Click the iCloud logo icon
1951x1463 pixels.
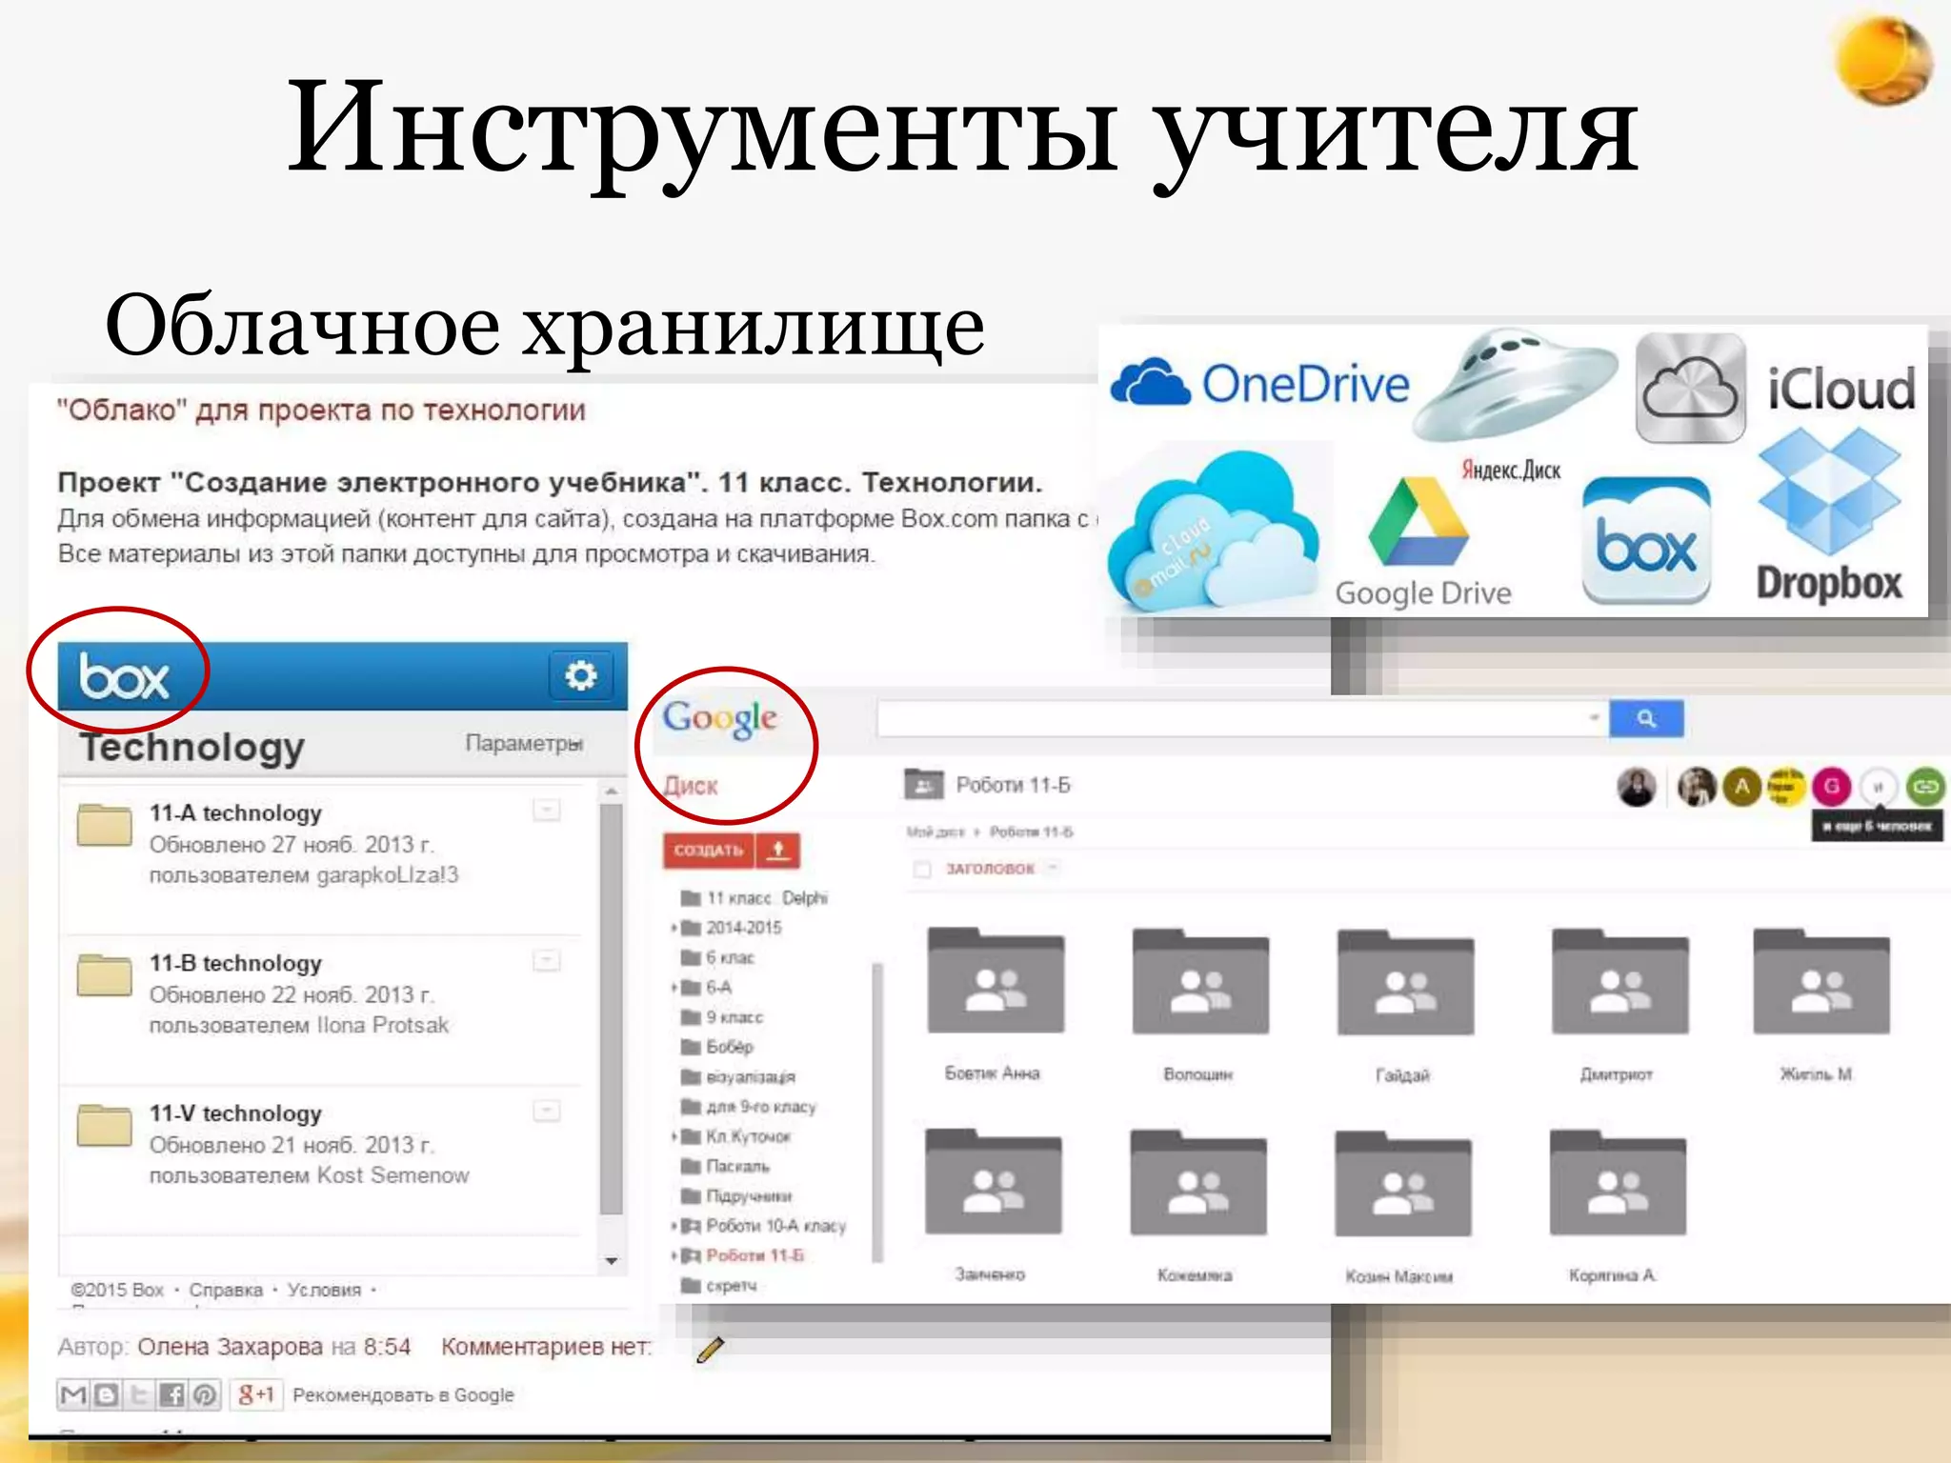pos(1690,389)
